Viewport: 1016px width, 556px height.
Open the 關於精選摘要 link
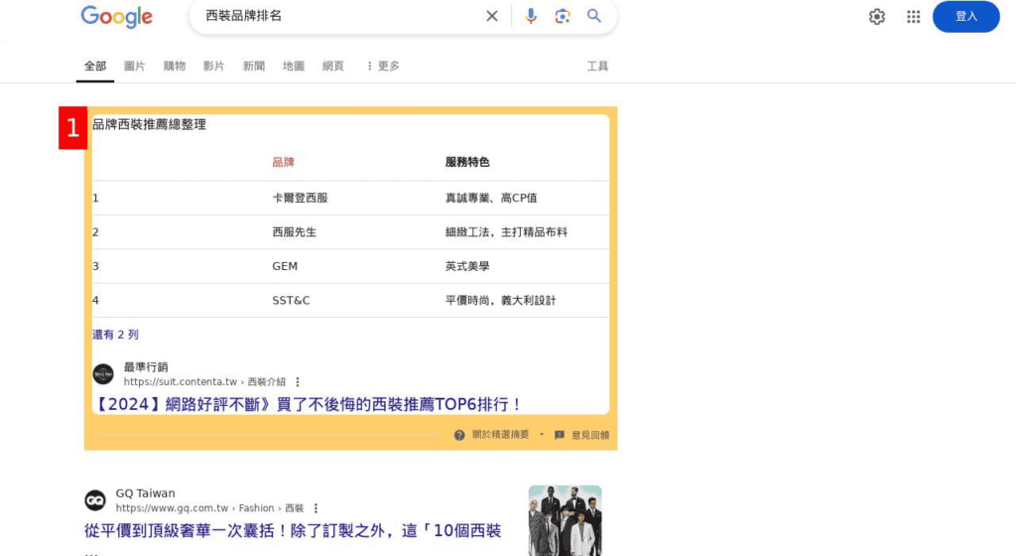[500, 434]
